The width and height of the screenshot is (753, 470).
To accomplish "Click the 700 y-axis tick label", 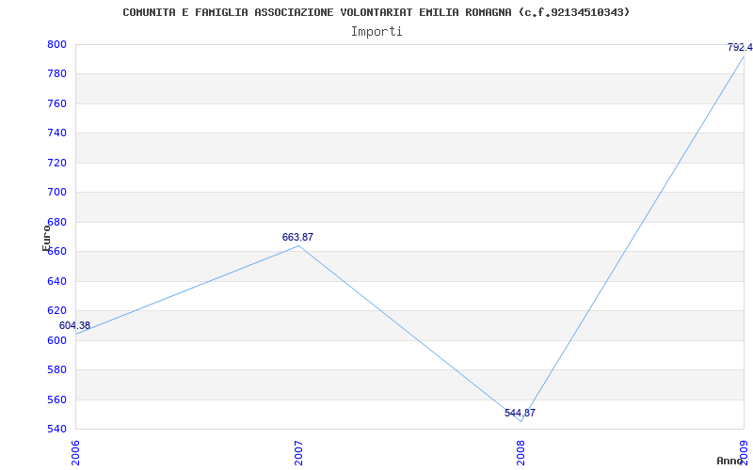I will click(56, 193).
